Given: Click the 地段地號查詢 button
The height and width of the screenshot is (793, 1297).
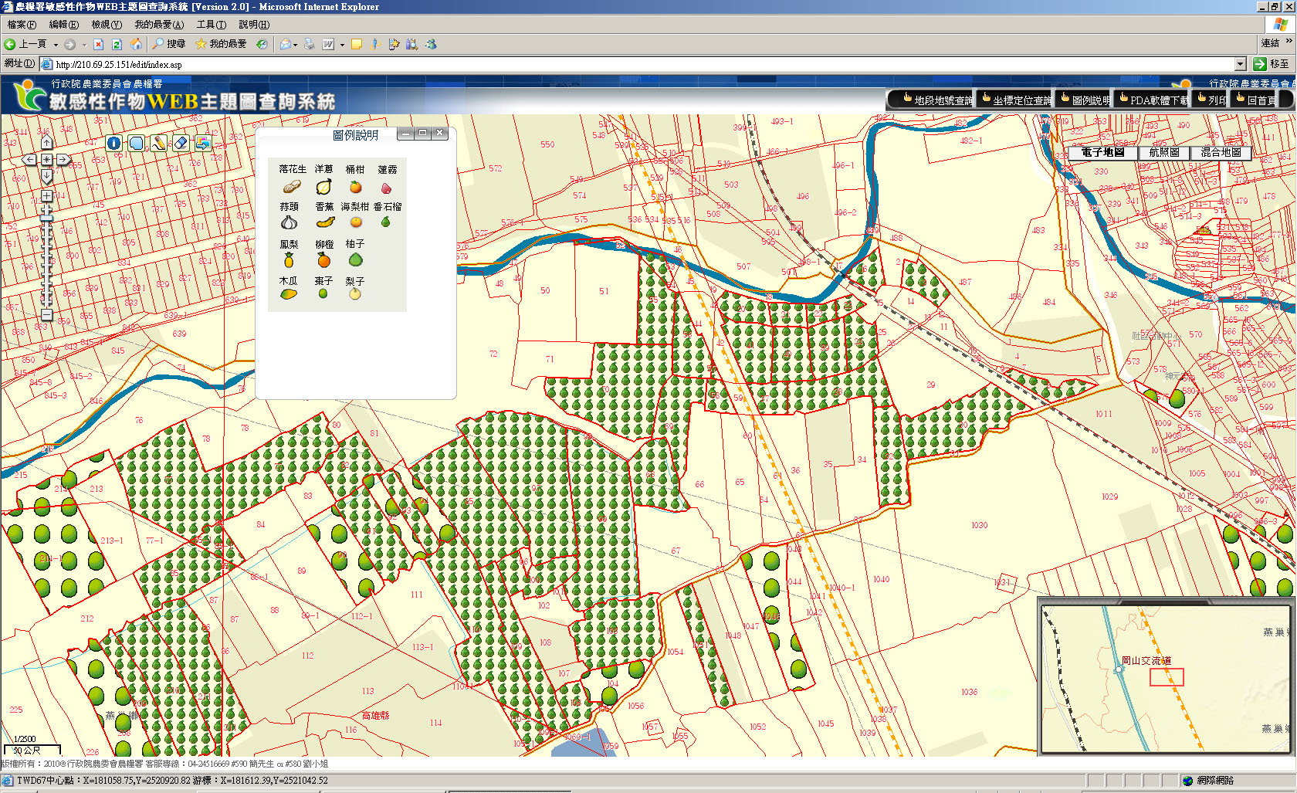Looking at the screenshot, I should click(936, 100).
